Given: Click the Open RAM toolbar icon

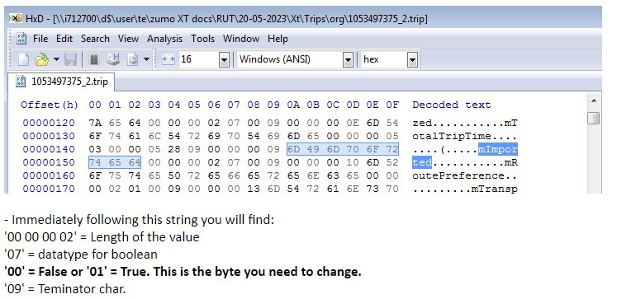Looking at the screenshot, I should (x=94, y=59).
